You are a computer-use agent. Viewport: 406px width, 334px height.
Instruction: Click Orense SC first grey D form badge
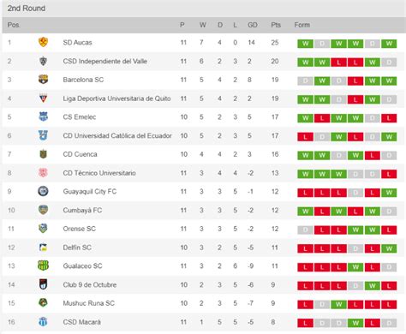click(305, 230)
